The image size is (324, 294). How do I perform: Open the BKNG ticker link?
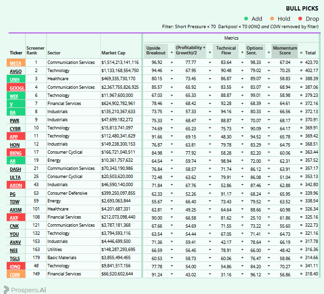click(16, 153)
